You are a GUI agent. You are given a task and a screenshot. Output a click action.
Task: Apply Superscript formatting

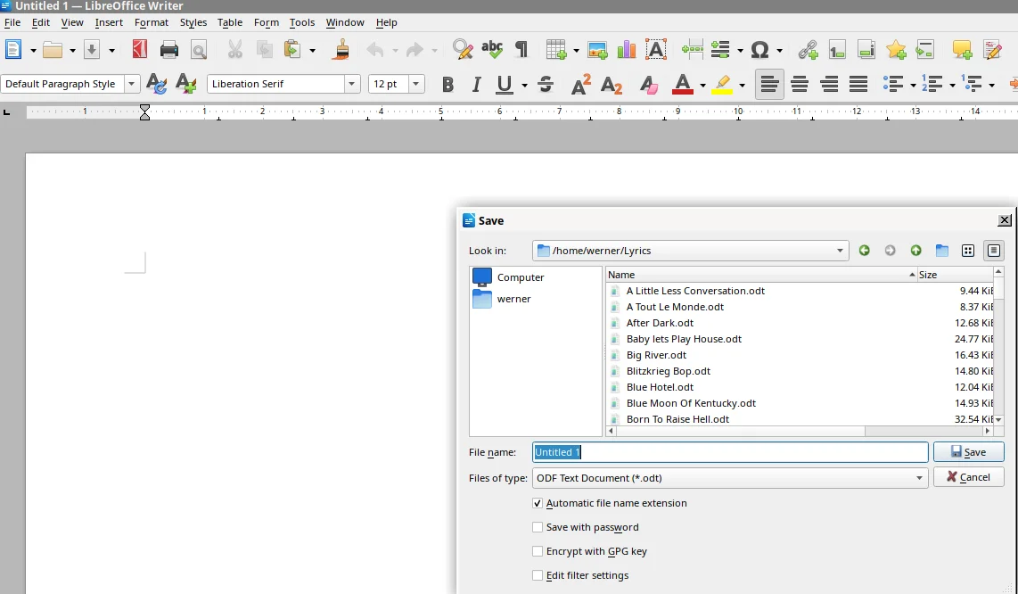580,84
